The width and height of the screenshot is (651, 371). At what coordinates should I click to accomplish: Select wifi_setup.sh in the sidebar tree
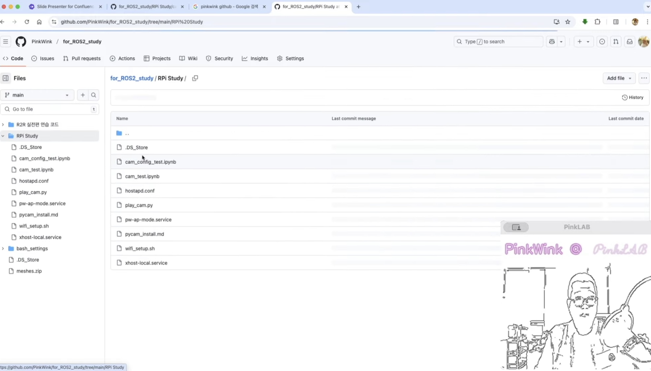tap(34, 226)
